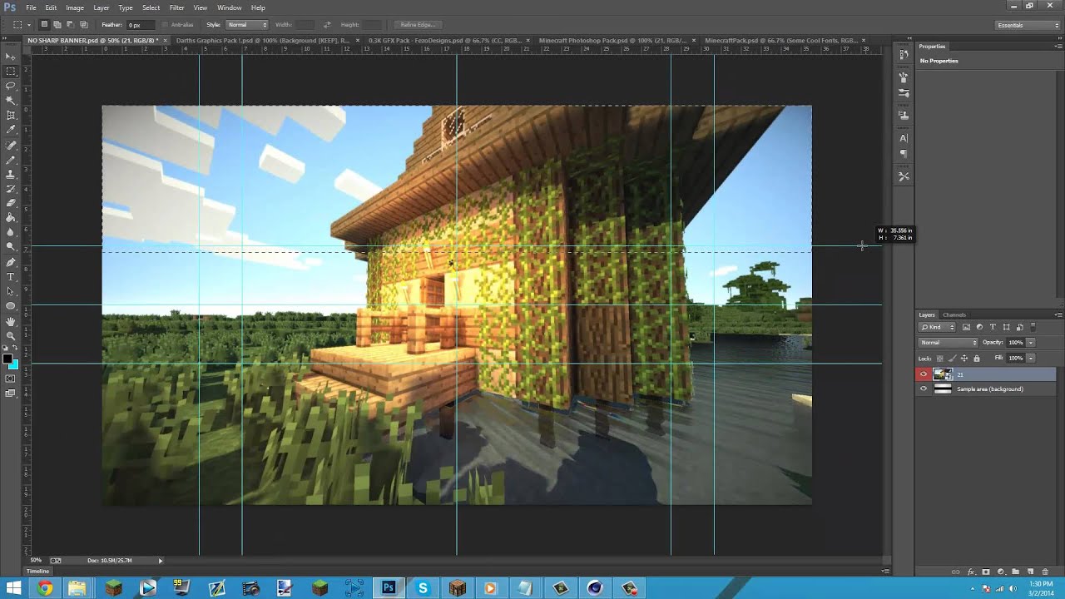The image size is (1065, 599).
Task: Open the Layer menu
Action: (x=101, y=7)
